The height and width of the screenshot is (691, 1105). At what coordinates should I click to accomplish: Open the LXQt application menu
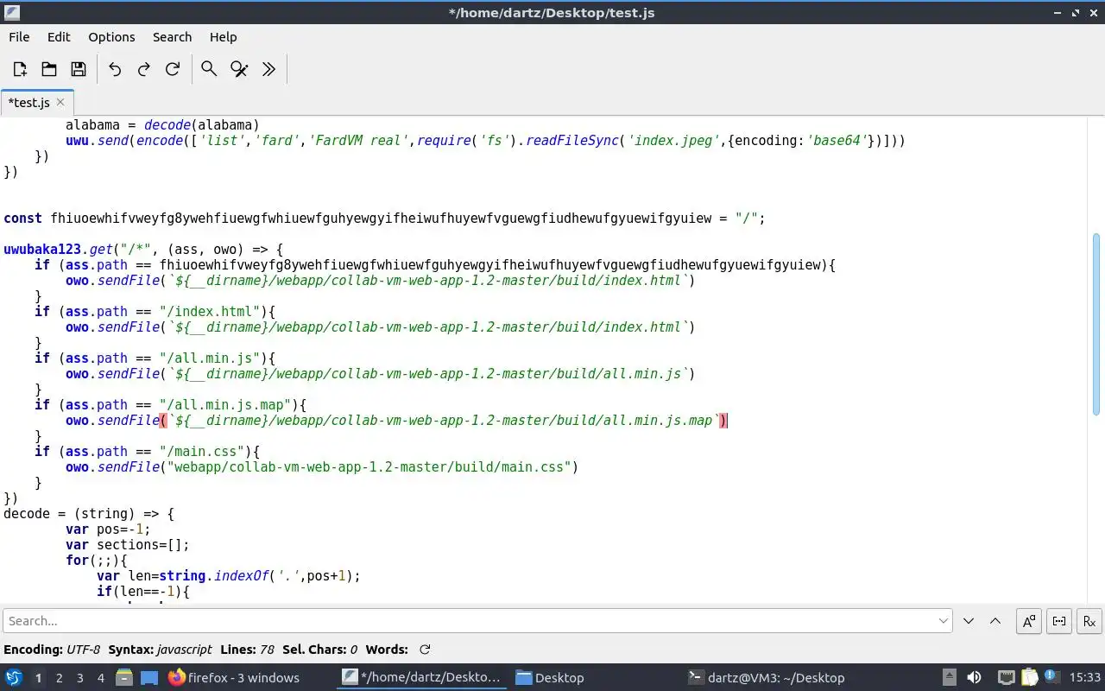pos(14,678)
